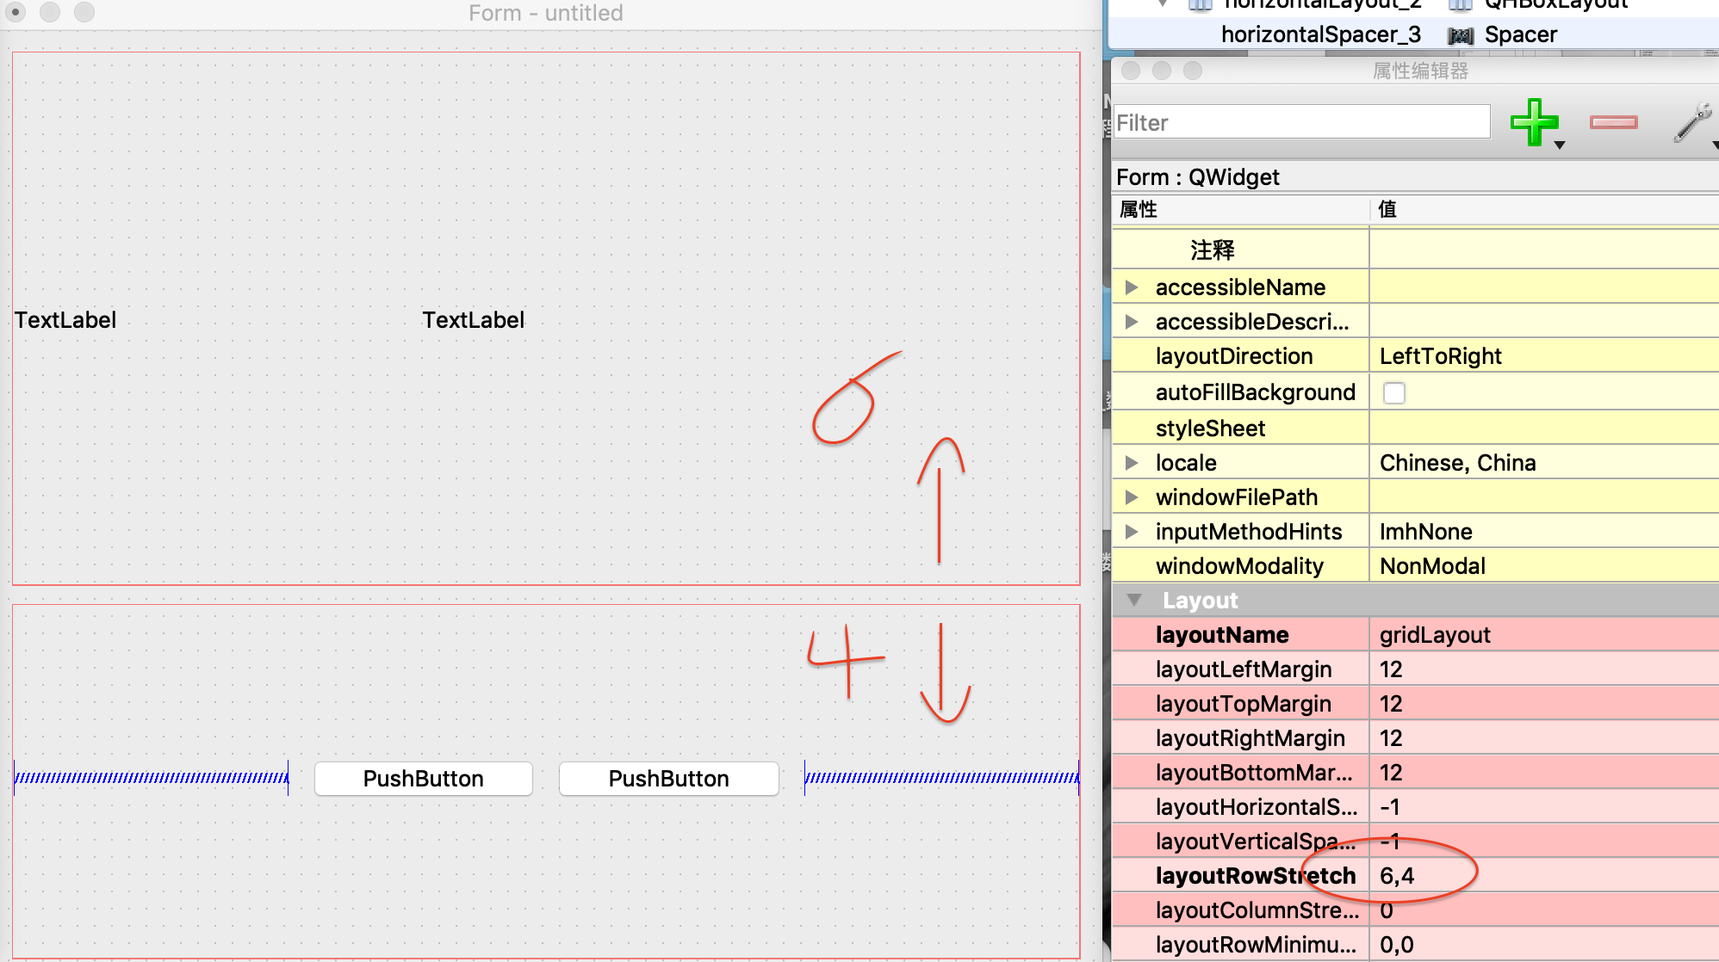The height and width of the screenshot is (962, 1719).
Task: Expand the locale property
Action: pos(1132,463)
